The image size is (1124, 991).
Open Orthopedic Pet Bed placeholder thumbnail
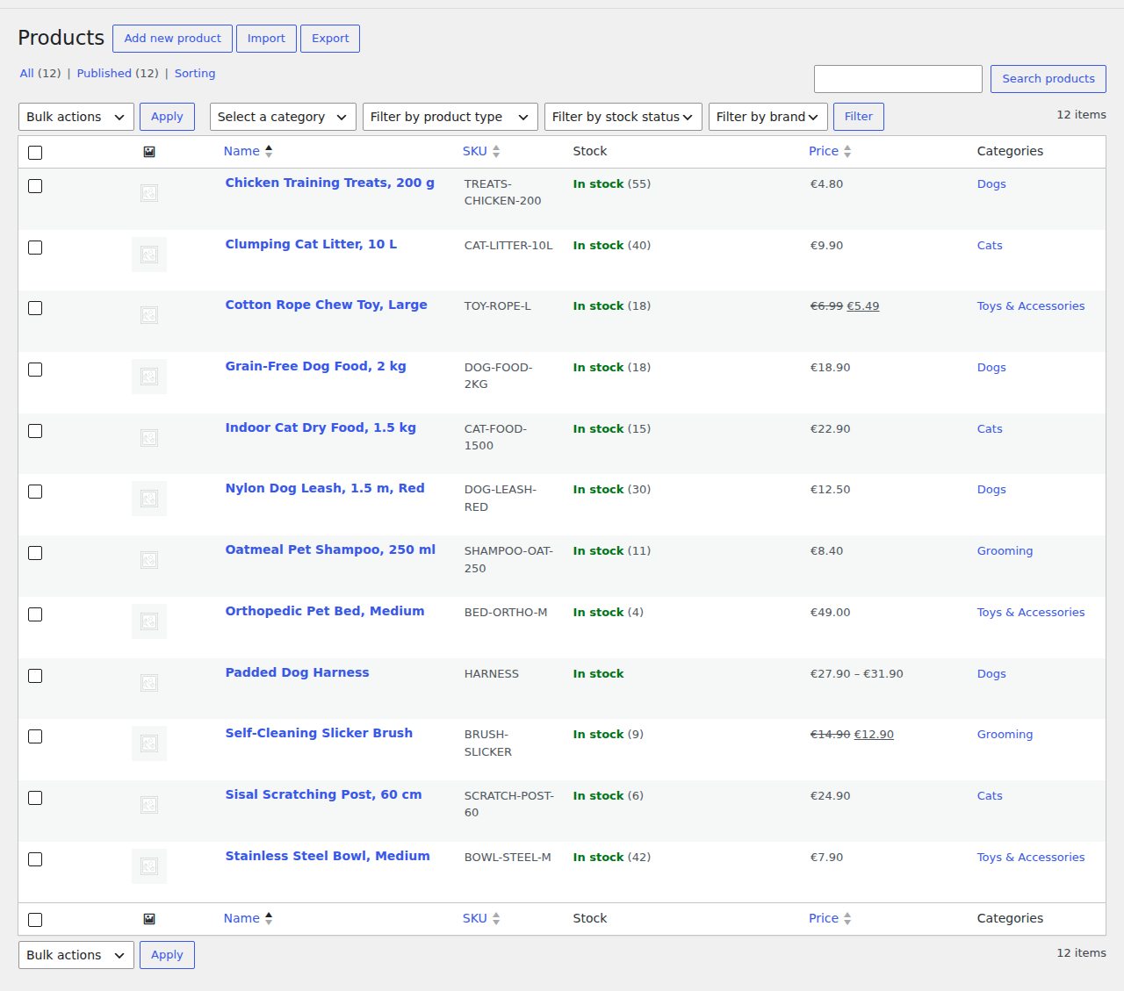tap(149, 621)
